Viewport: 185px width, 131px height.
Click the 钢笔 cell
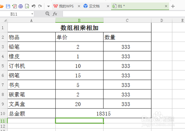click(31, 75)
